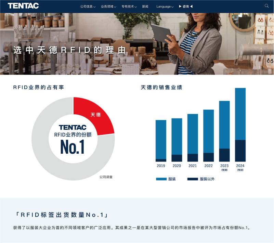Open the 新闻 navigation item

click(145, 7)
